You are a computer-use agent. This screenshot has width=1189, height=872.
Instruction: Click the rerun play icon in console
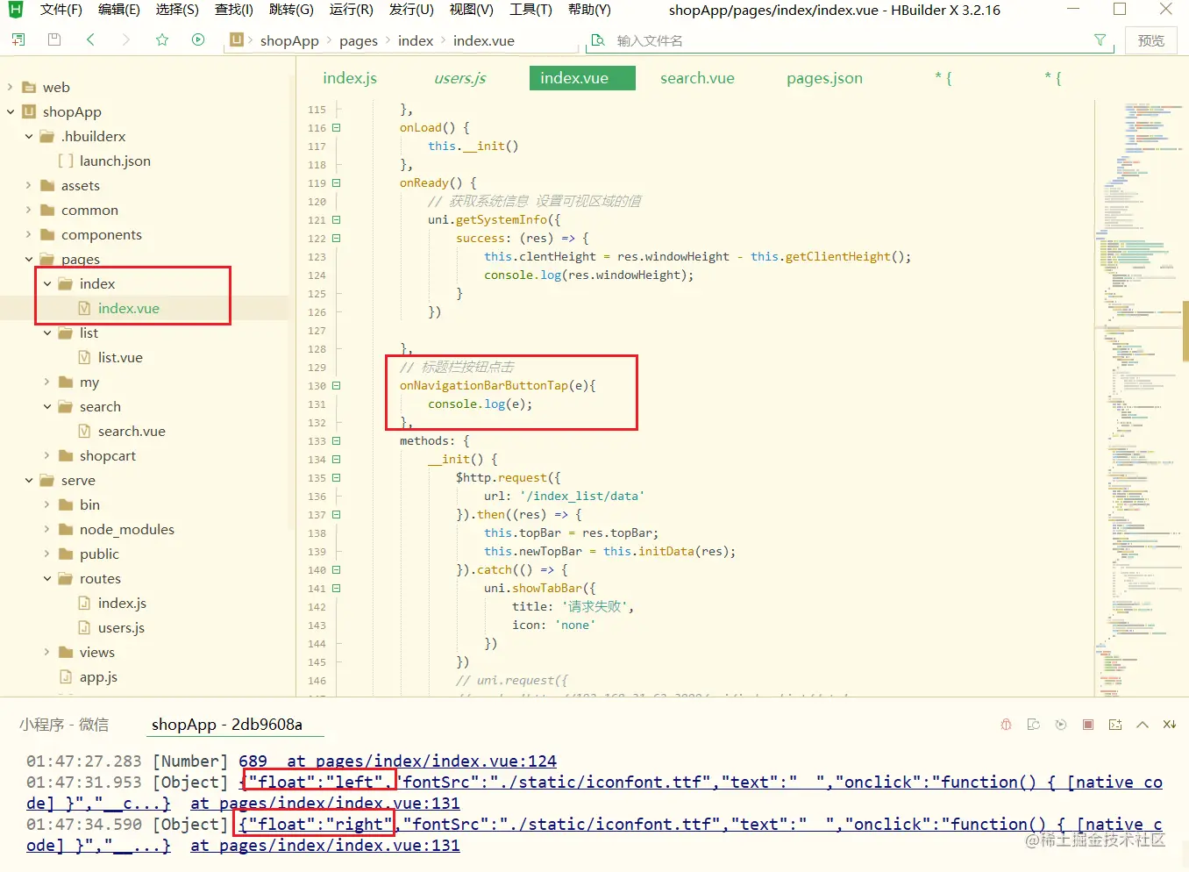pos(1061,725)
